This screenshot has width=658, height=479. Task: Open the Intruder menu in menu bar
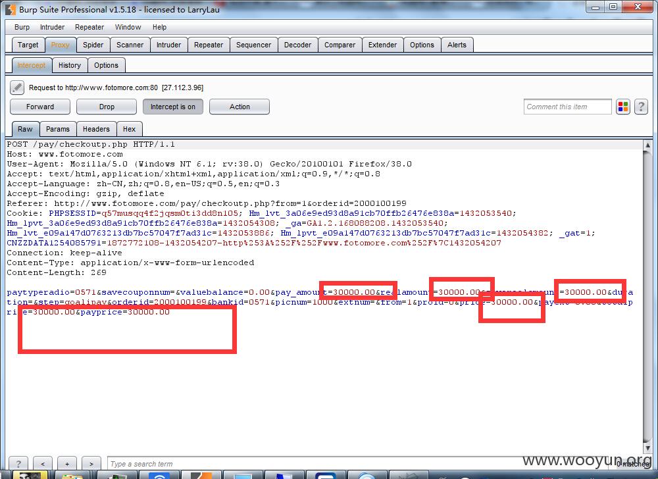[x=52, y=27]
